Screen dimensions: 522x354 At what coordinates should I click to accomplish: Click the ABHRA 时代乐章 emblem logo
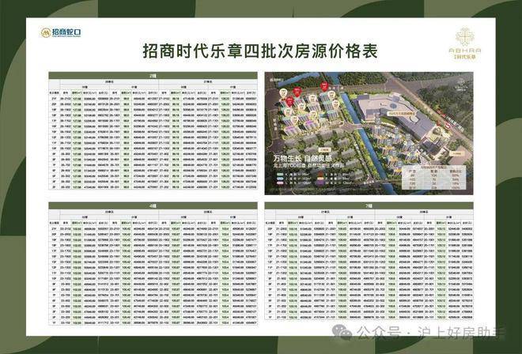[465, 43]
